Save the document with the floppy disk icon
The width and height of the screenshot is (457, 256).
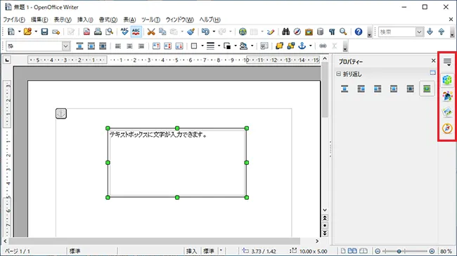coord(44,32)
